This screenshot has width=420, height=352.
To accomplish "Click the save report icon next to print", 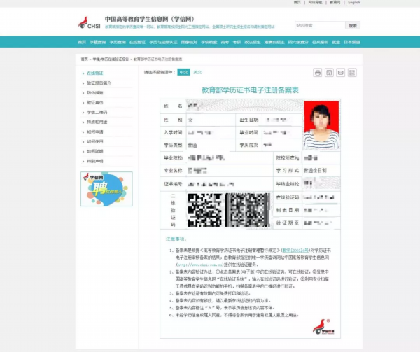I will tap(329, 73).
